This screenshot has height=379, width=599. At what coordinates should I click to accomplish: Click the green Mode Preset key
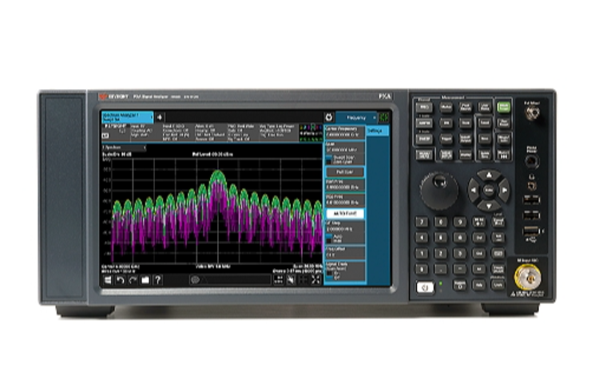point(503,107)
